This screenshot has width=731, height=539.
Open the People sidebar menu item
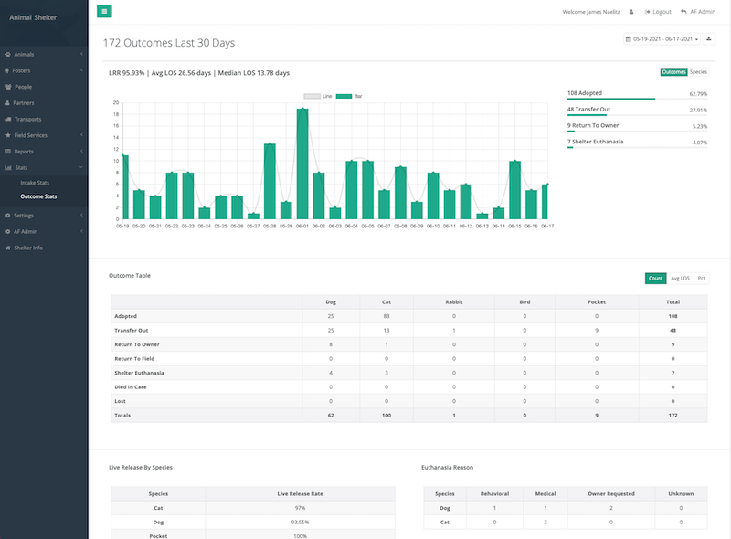pos(22,87)
